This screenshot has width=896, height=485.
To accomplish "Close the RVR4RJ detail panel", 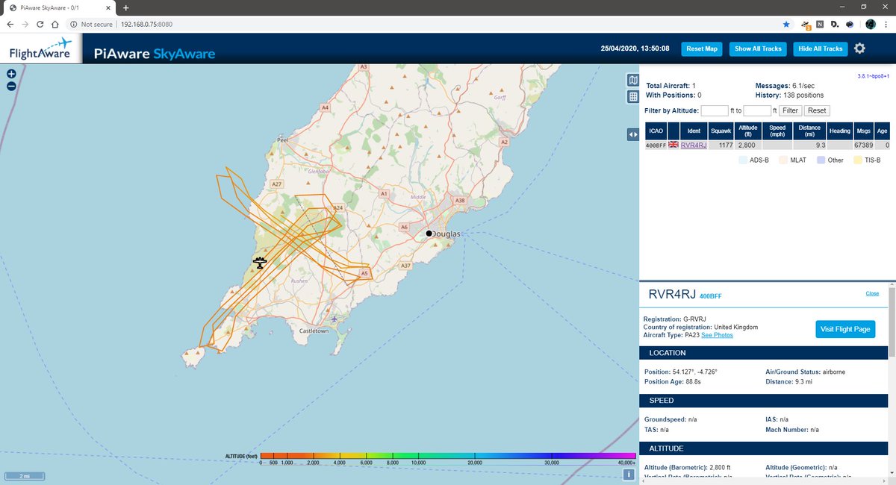I will click(x=871, y=293).
